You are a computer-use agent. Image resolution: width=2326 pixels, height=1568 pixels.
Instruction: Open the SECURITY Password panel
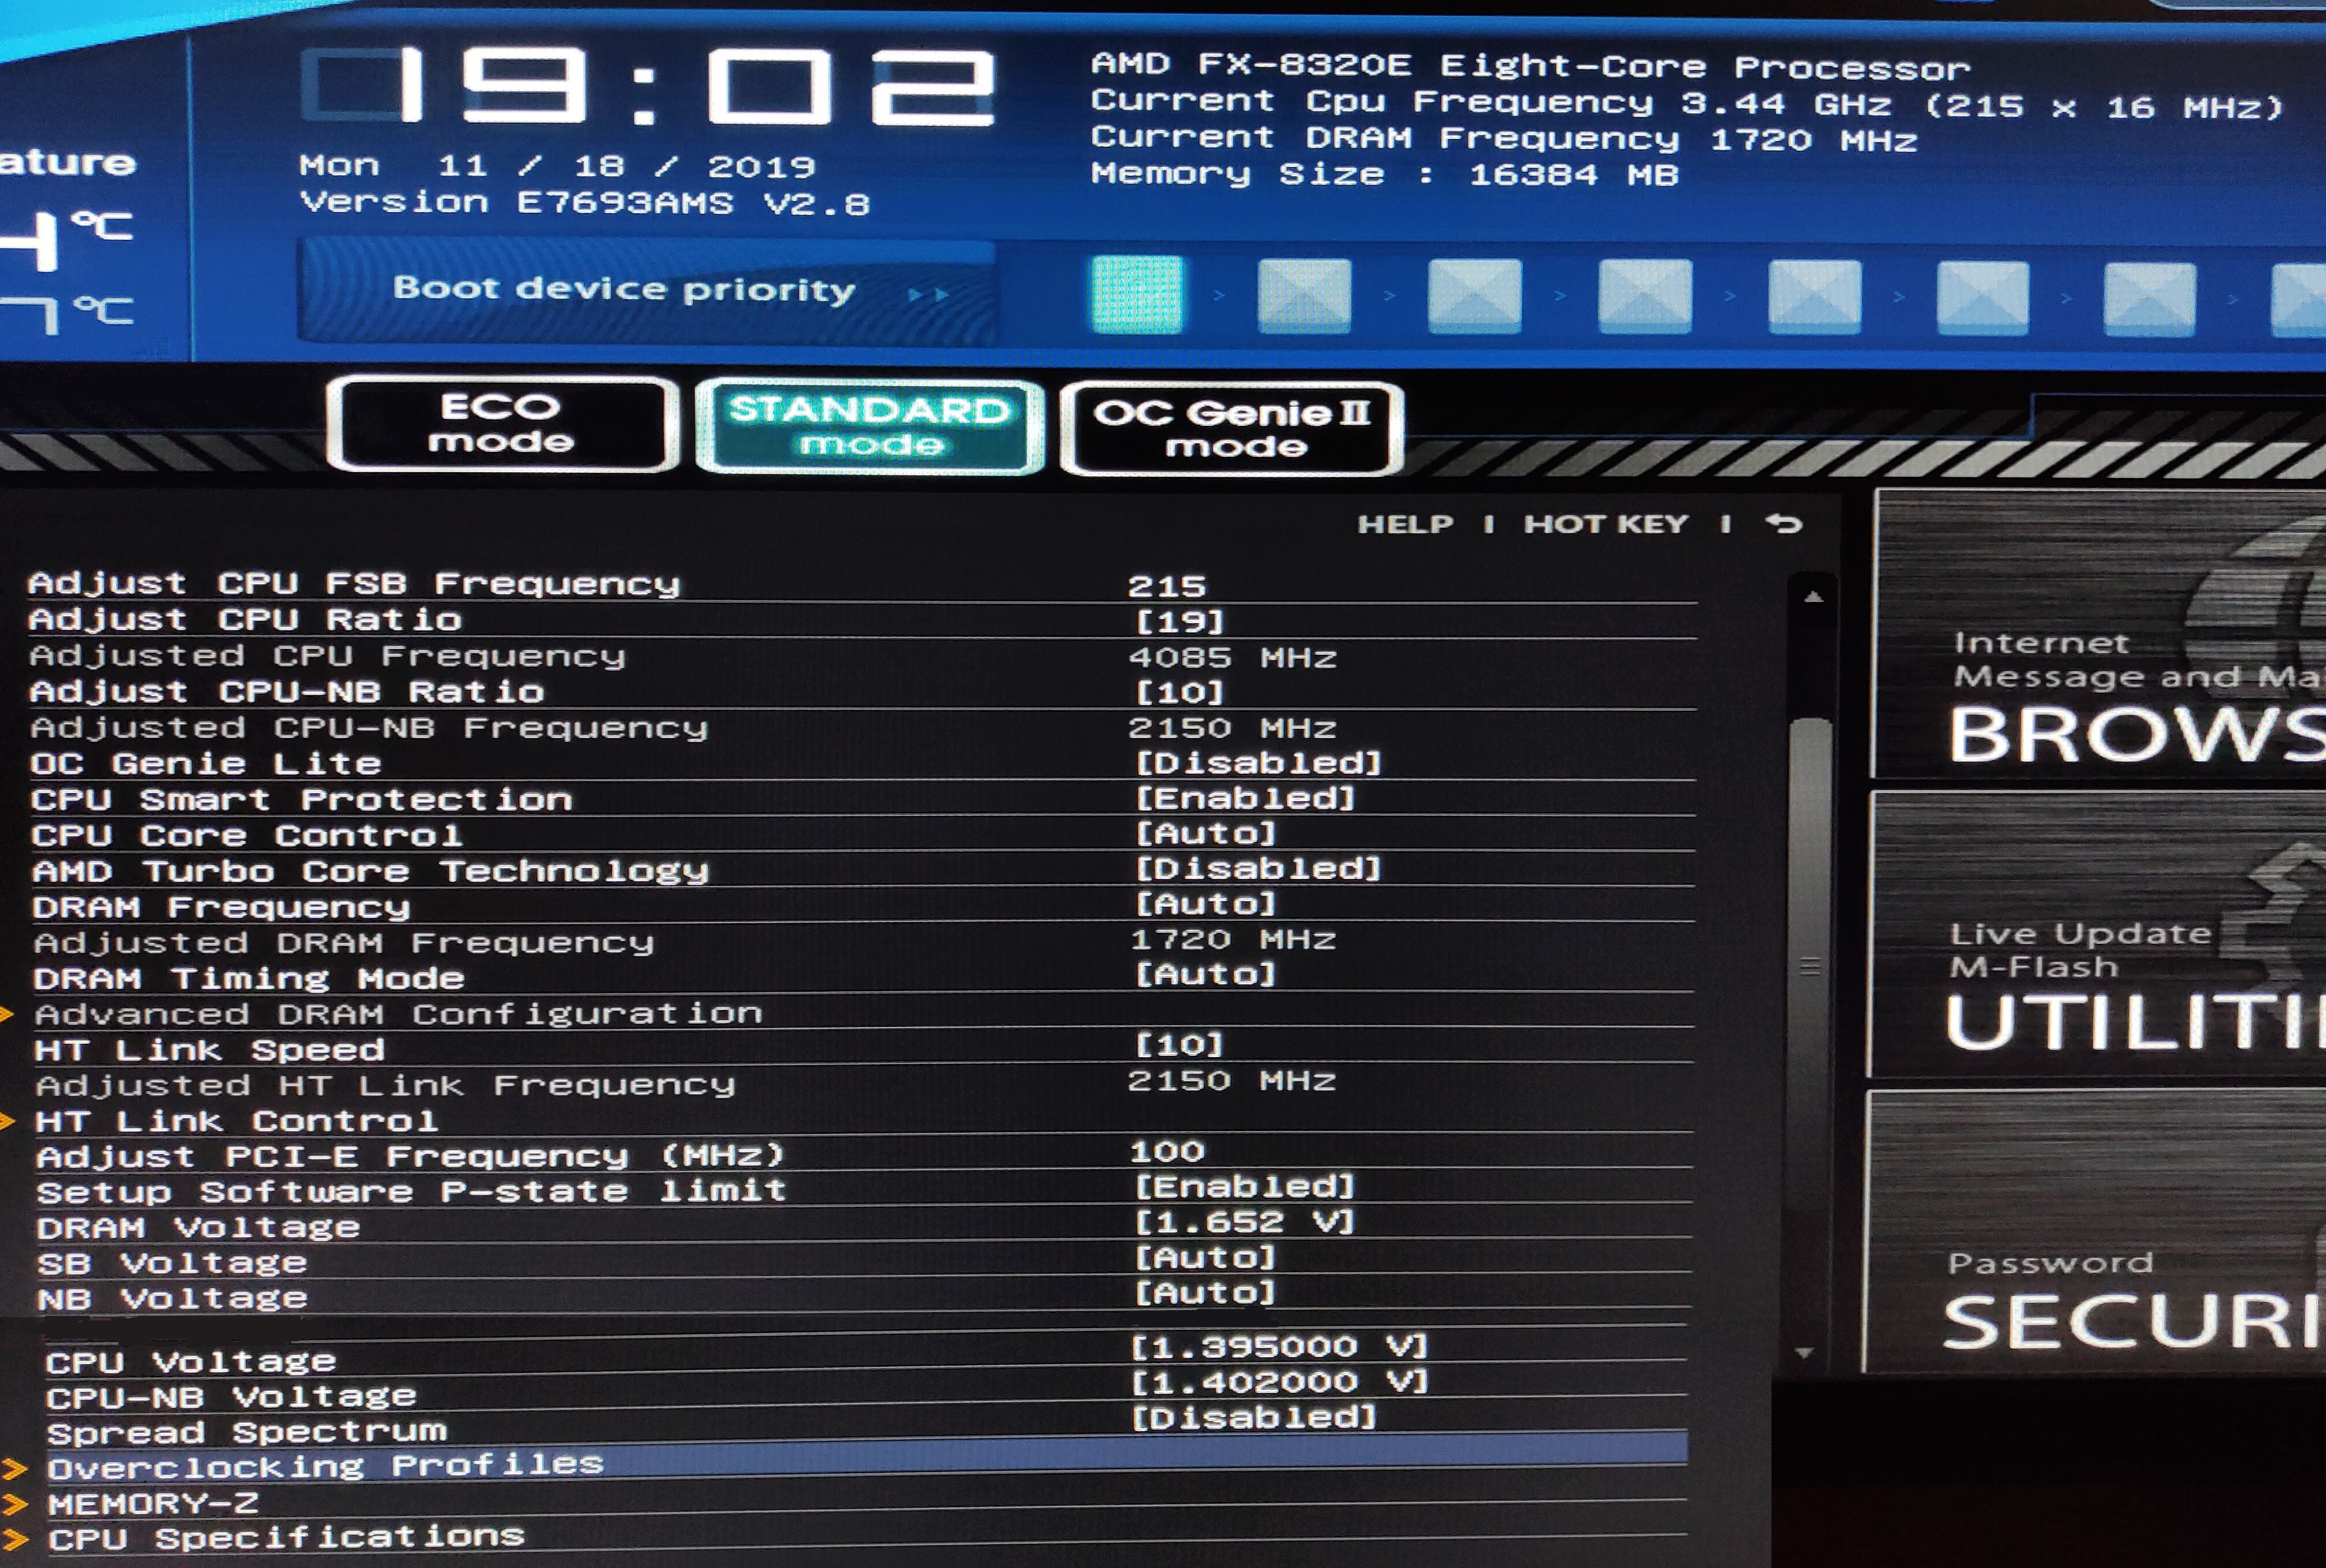pos(2094,1232)
